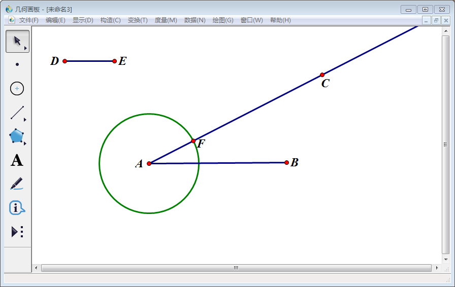Select the Straightedge line tool
The image size is (455, 287).
(x=17, y=113)
